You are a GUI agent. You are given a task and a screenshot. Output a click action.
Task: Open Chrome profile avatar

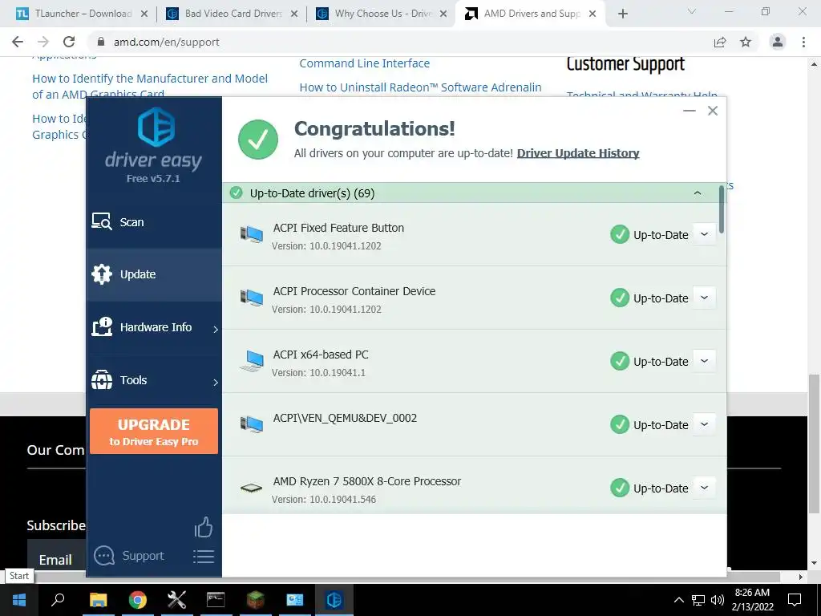778,42
